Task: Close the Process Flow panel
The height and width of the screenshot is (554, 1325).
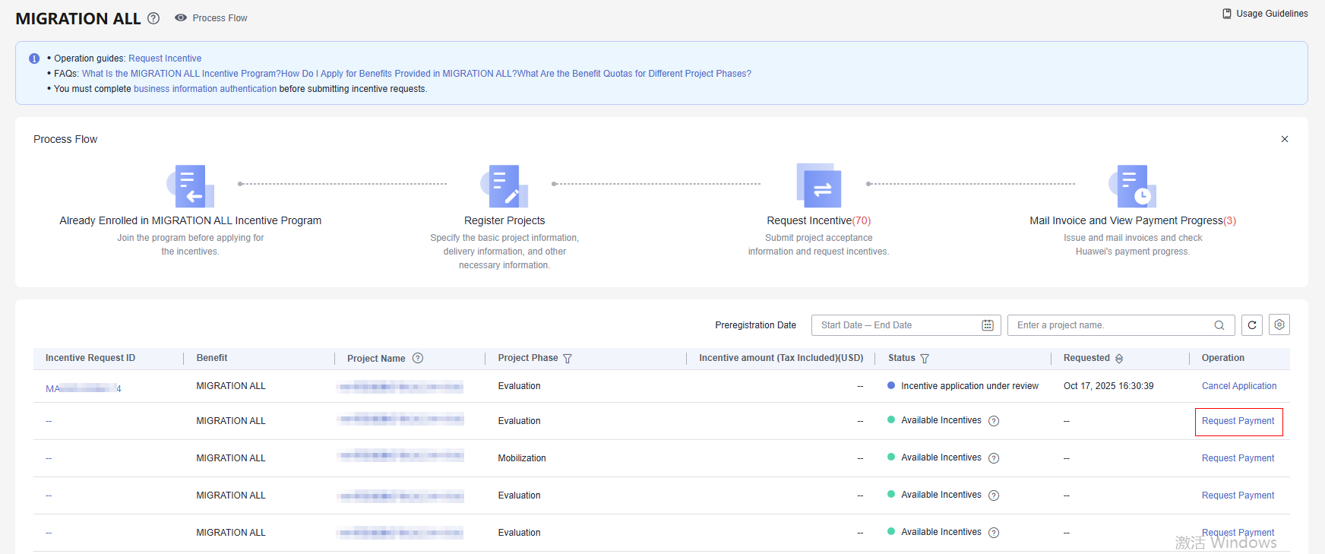Action: 1285,139
